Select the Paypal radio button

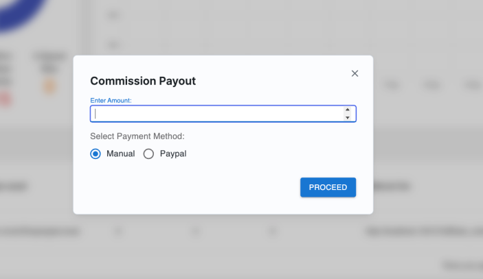pyautogui.click(x=148, y=154)
